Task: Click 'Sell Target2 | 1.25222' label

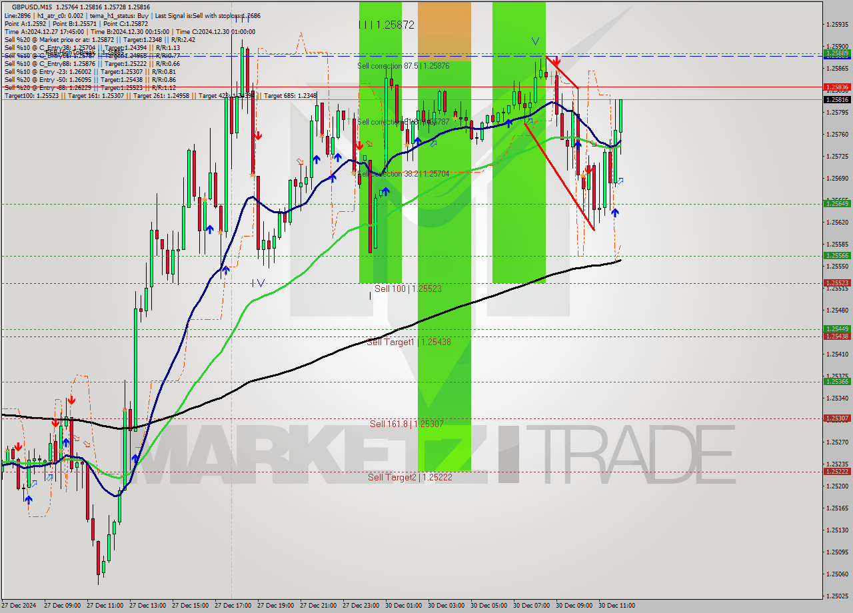Action: 410,477
